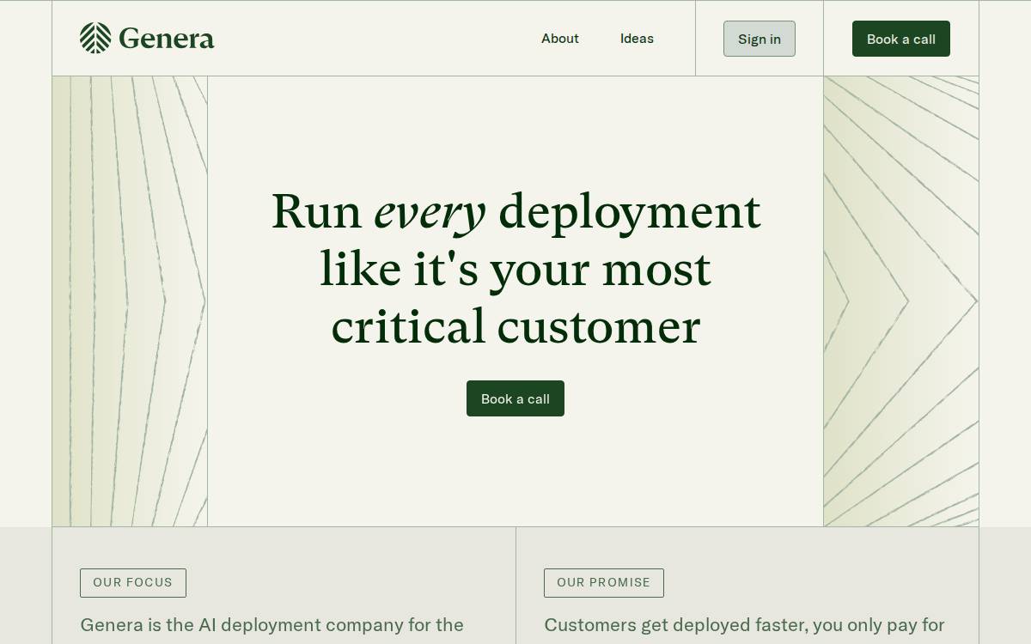1031x644 pixels.
Task: Click the header Book a call button
Action: (x=901, y=39)
